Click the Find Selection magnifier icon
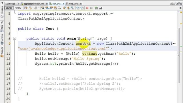The width and height of the screenshot is (183, 103). tap(43, 8)
